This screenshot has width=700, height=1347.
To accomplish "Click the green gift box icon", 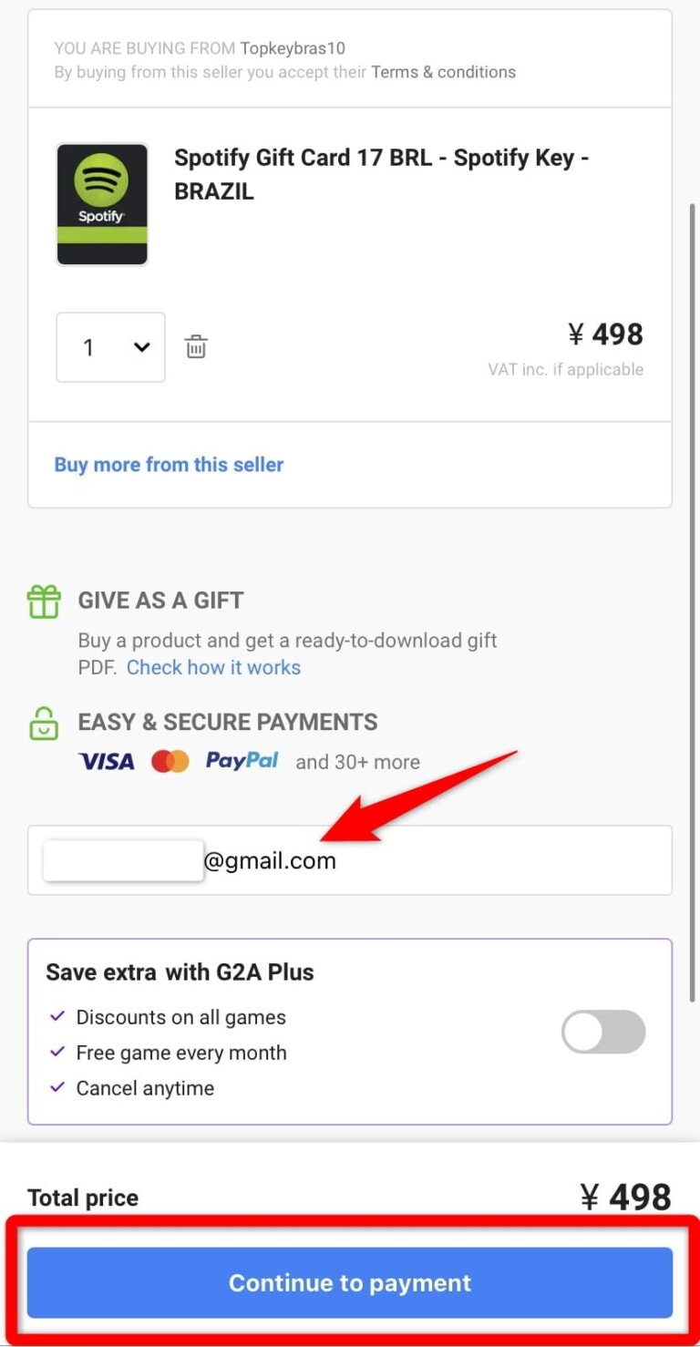I will [44, 602].
